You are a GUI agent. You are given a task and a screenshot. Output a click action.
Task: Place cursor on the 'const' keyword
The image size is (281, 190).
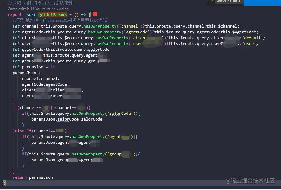coord(30,14)
